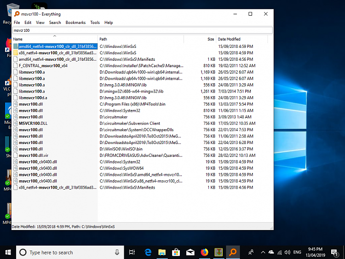Sort results by Path column header
The width and height of the screenshot is (345, 259).
click(x=141, y=39)
